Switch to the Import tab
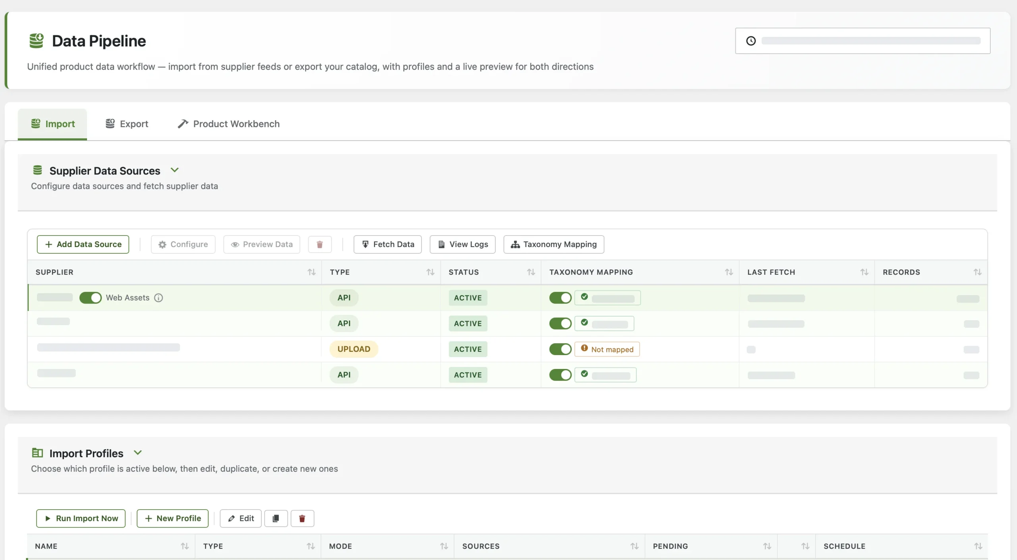The width and height of the screenshot is (1017, 560). pos(52,124)
